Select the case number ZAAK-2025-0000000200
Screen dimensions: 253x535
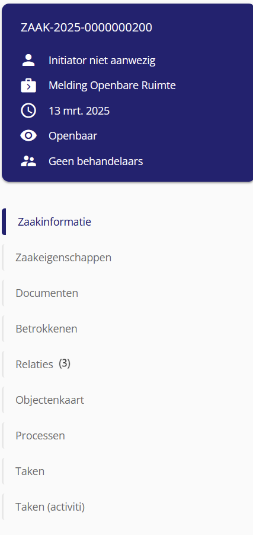[x=87, y=27]
